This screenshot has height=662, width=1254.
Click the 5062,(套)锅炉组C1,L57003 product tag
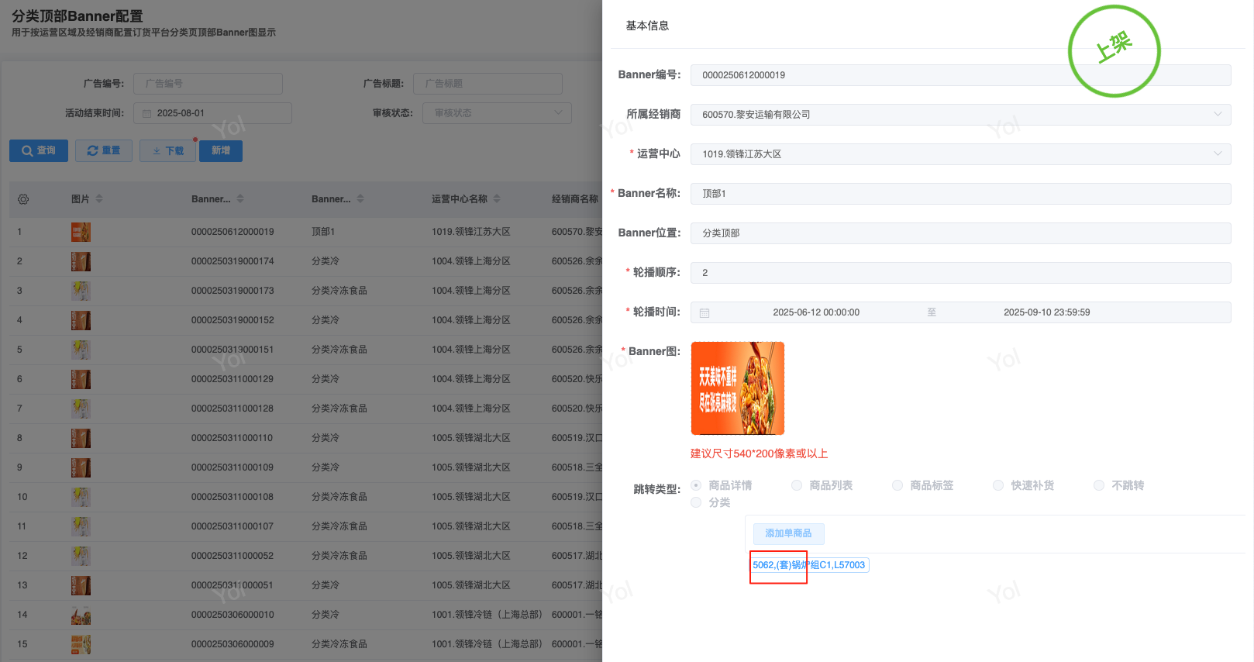[809, 565]
